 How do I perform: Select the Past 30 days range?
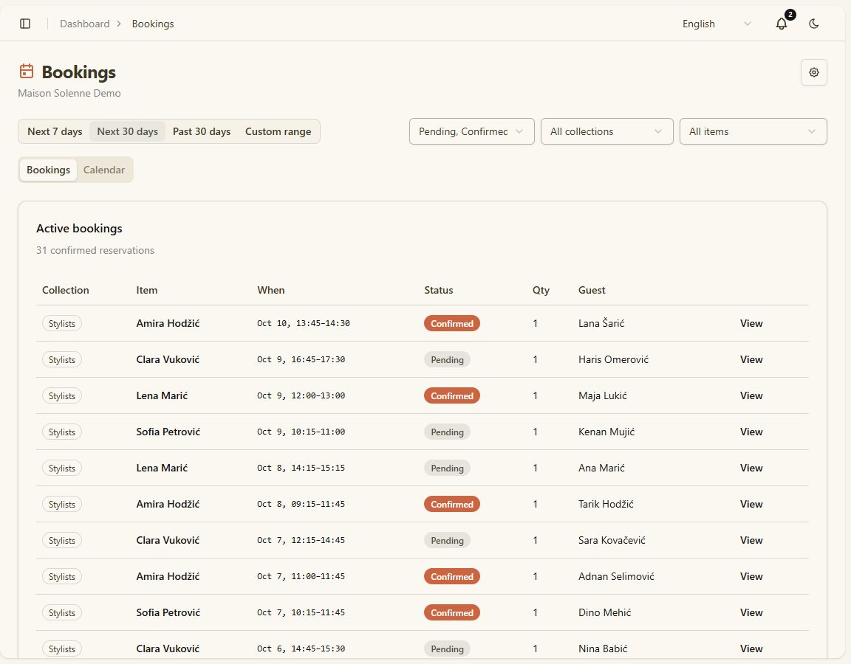coord(202,131)
